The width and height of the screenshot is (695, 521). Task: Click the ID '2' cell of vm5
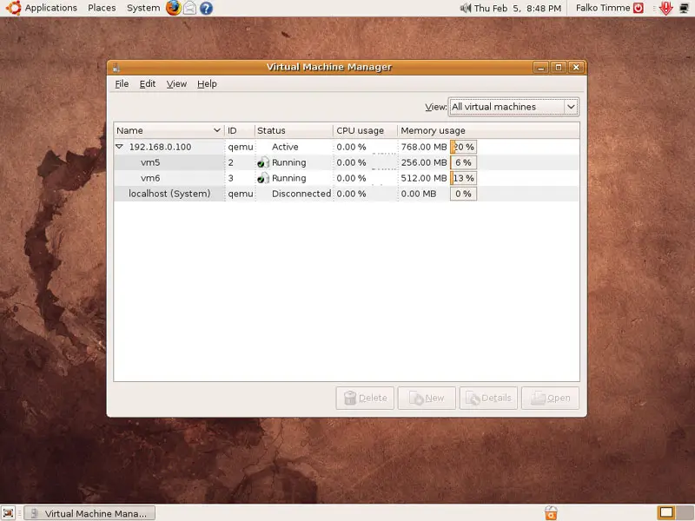230,162
